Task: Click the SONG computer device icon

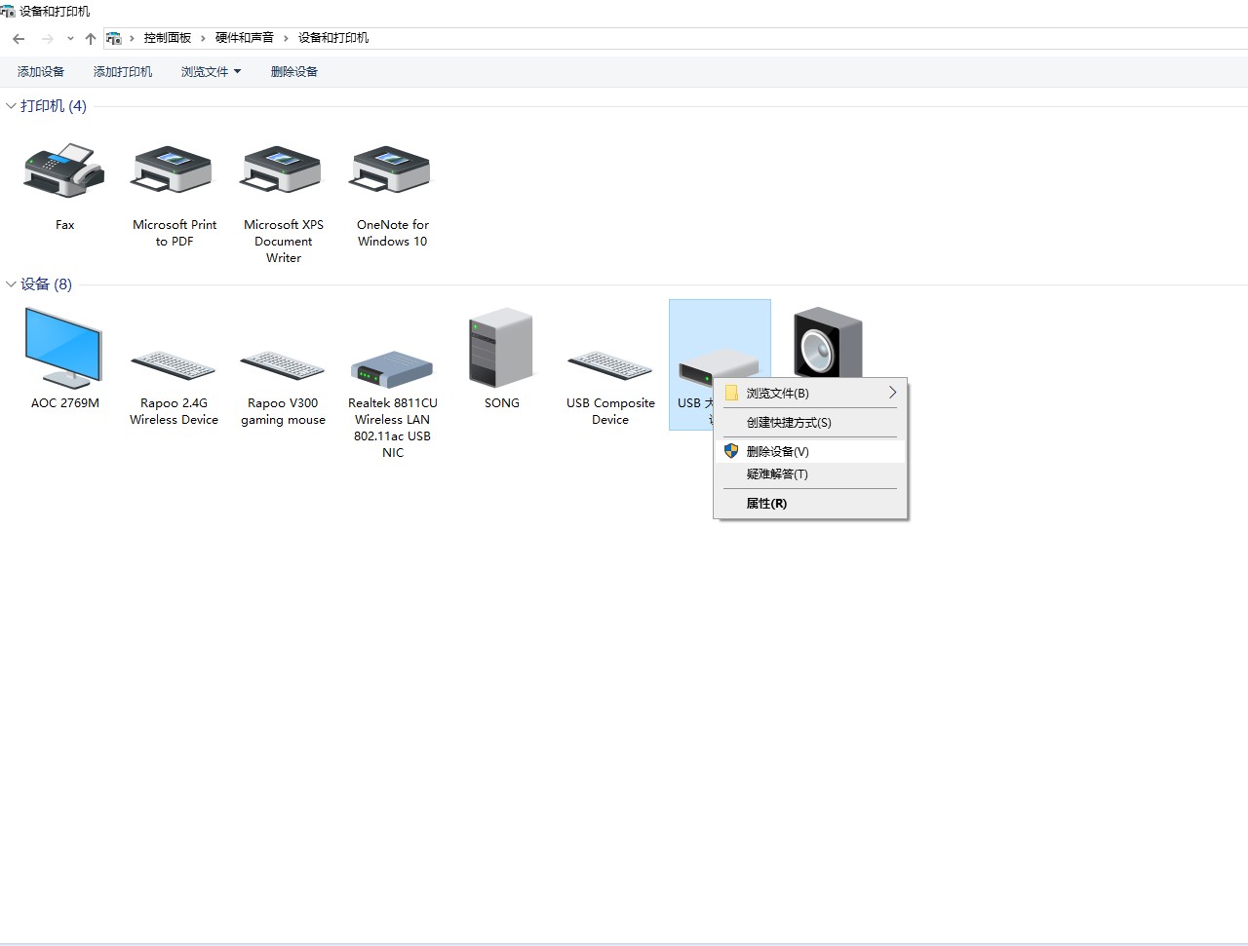Action: coord(501,349)
